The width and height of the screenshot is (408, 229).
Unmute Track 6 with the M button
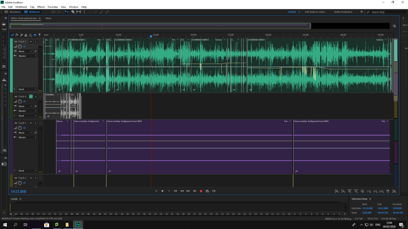(x=31, y=97)
